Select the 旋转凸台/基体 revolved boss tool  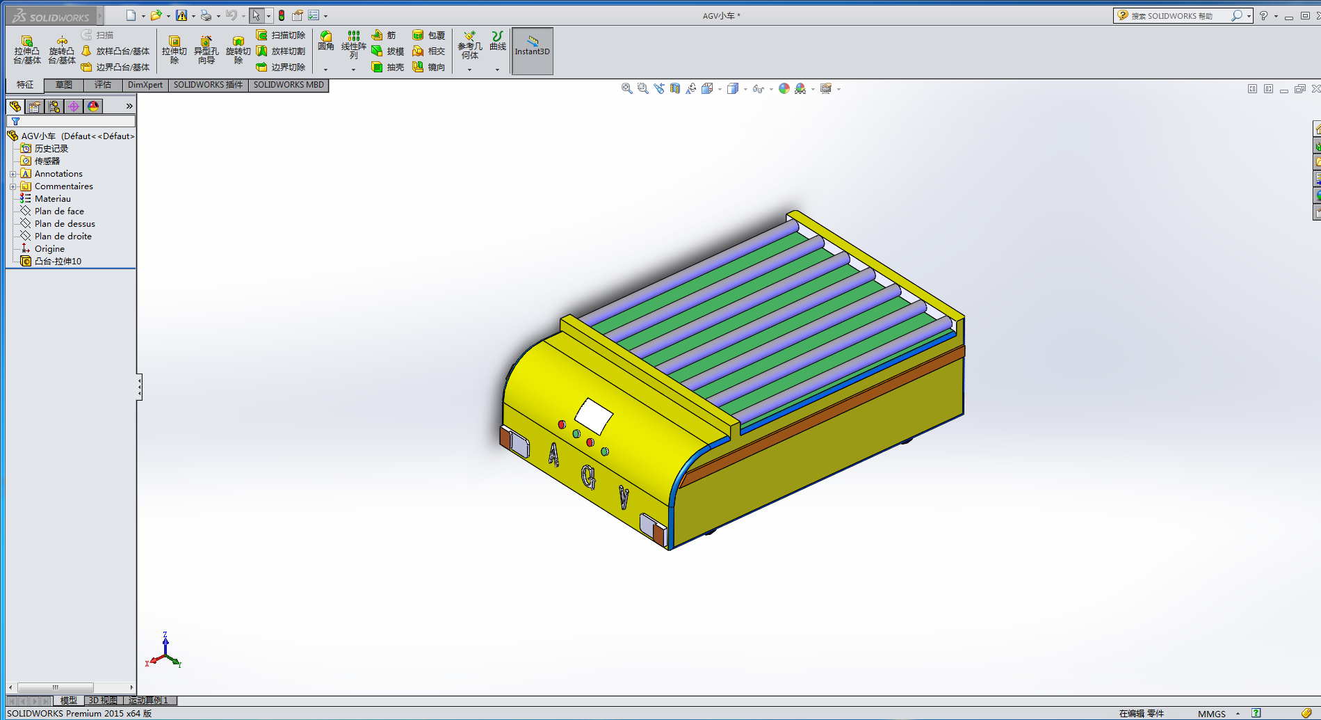62,50
